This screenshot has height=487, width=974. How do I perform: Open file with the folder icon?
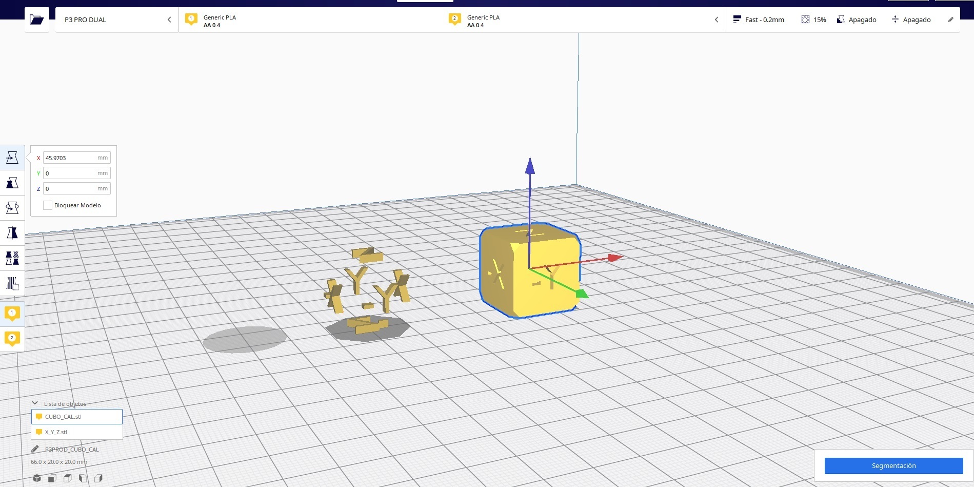37,20
